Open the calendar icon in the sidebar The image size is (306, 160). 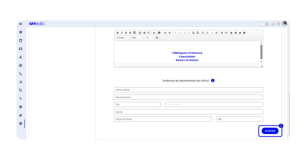pyautogui.click(x=21, y=41)
